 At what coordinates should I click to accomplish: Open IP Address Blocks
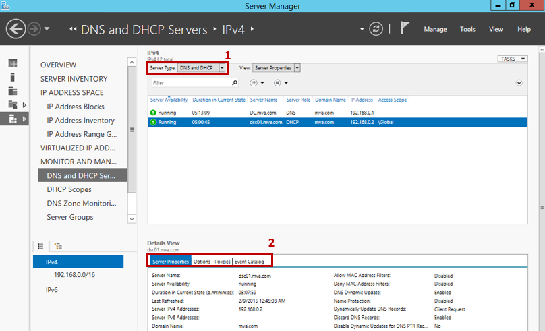[x=76, y=107]
